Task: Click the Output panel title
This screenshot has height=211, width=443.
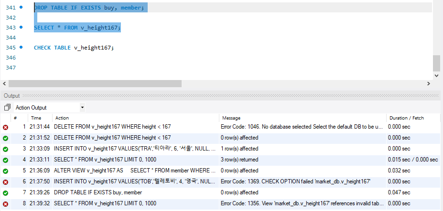Action: (x=12, y=96)
